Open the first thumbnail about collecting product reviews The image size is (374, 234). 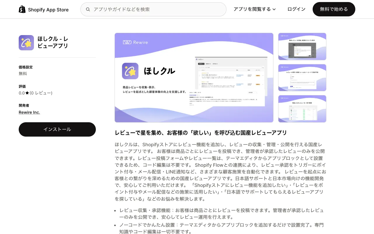[x=302, y=47]
